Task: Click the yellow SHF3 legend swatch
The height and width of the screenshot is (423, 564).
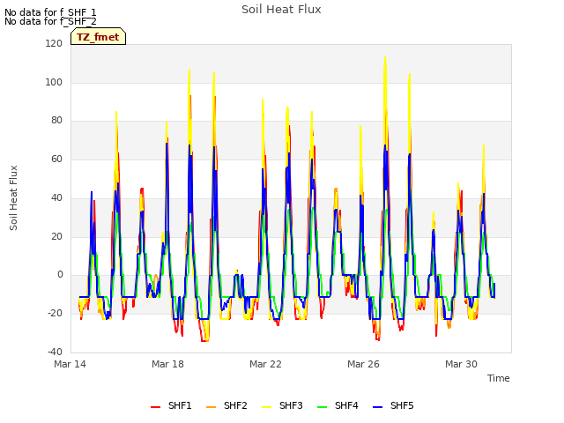Action: pyautogui.click(x=266, y=407)
